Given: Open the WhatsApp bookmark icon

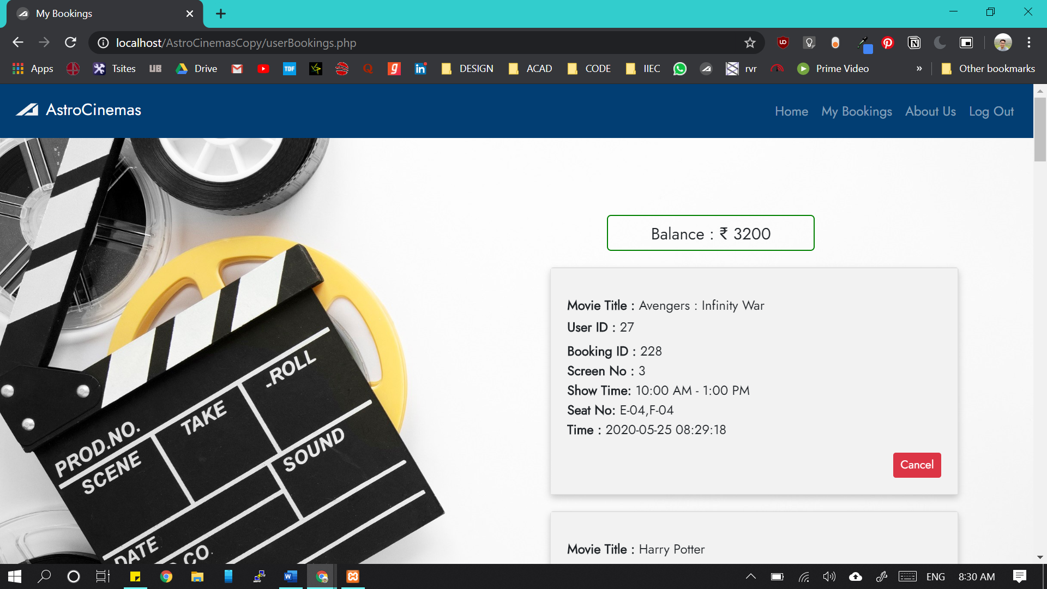Looking at the screenshot, I should pos(679,69).
